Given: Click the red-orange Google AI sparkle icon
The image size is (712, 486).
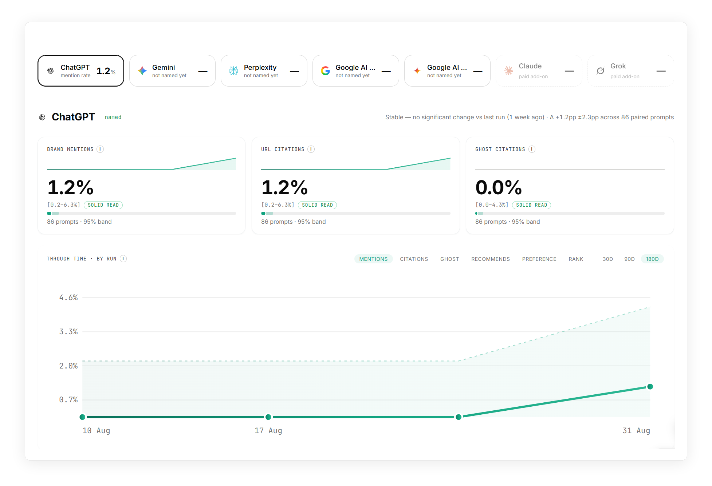Looking at the screenshot, I should click(x=417, y=71).
